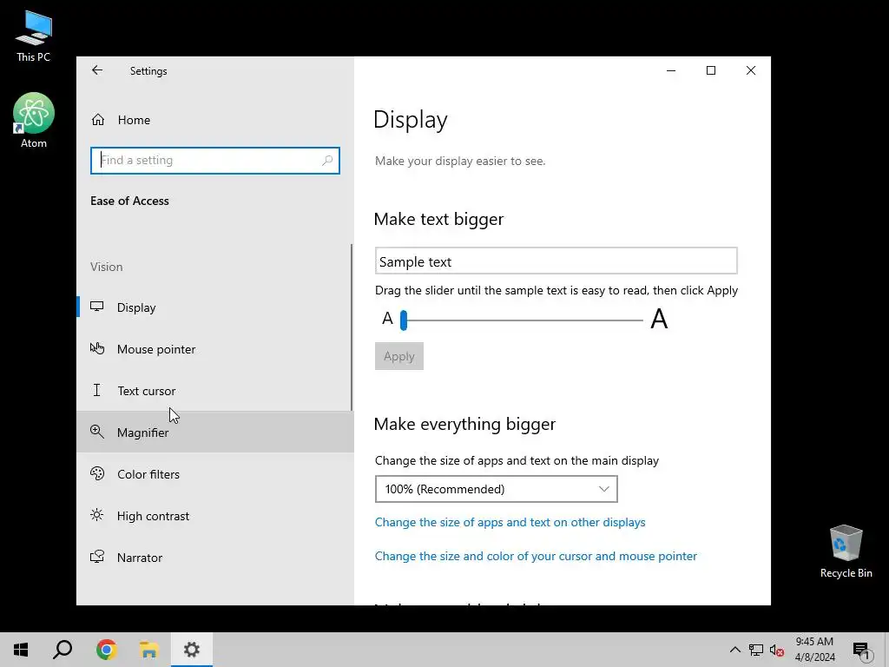Viewport: 889px width, 667px height.
Task: Click the text size slider handle
Action: [x=404, y=320]
